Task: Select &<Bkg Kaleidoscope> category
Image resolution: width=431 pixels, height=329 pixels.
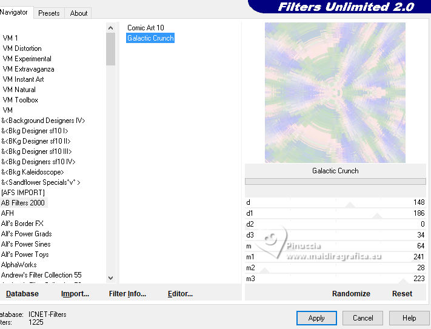Action: point(33,172)
